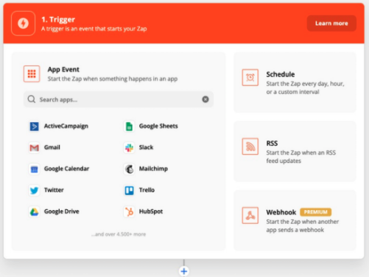The height and width of the screenshot is (277, 369).
Task: Add a step with the plus icon
Action: coord(184,271)
